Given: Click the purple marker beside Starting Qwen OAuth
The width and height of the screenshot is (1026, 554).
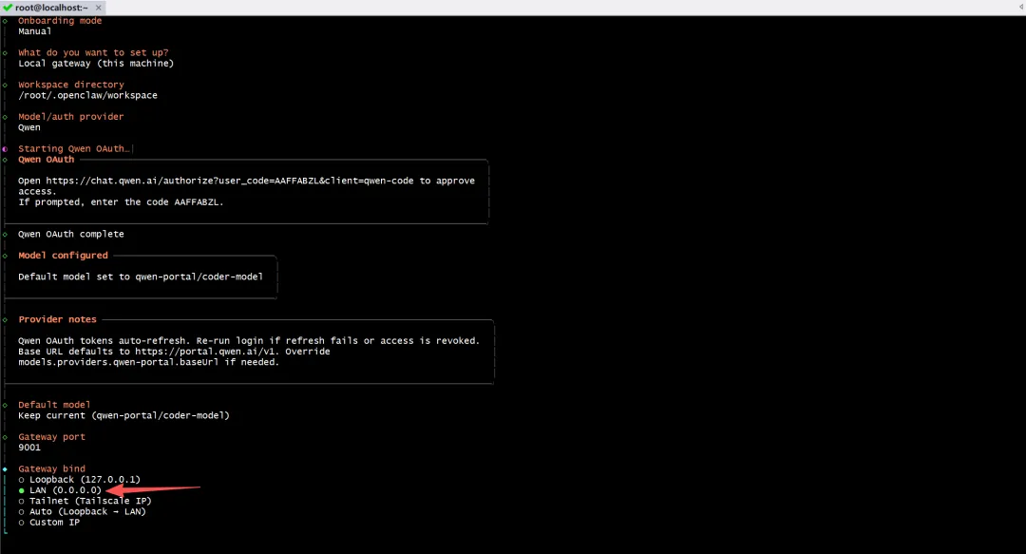Looking at the screenshot, I should click(6, 148).
